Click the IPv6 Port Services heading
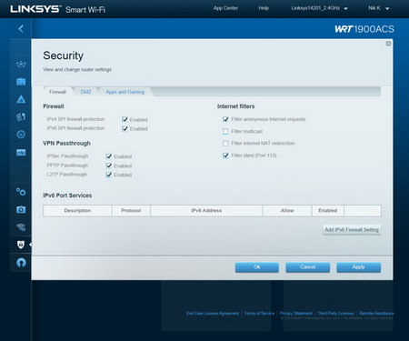Screen dimensions: 409x341 [x=67, y=196]
